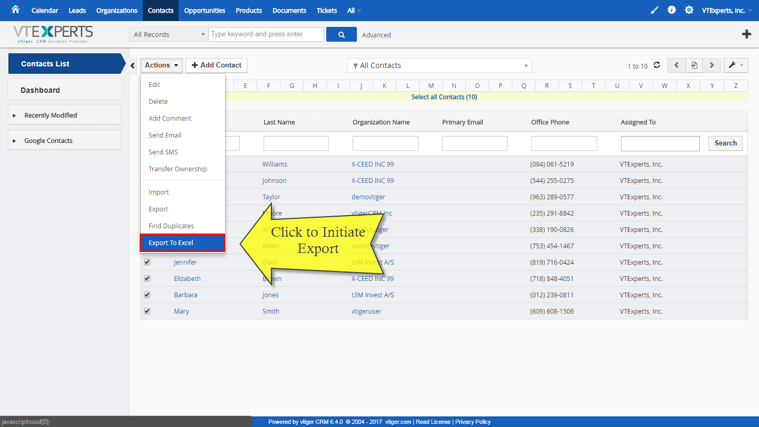Choose Export To Excel menu item
The height and width of the screenshot is (427, 759).
[x=182, y=242]
